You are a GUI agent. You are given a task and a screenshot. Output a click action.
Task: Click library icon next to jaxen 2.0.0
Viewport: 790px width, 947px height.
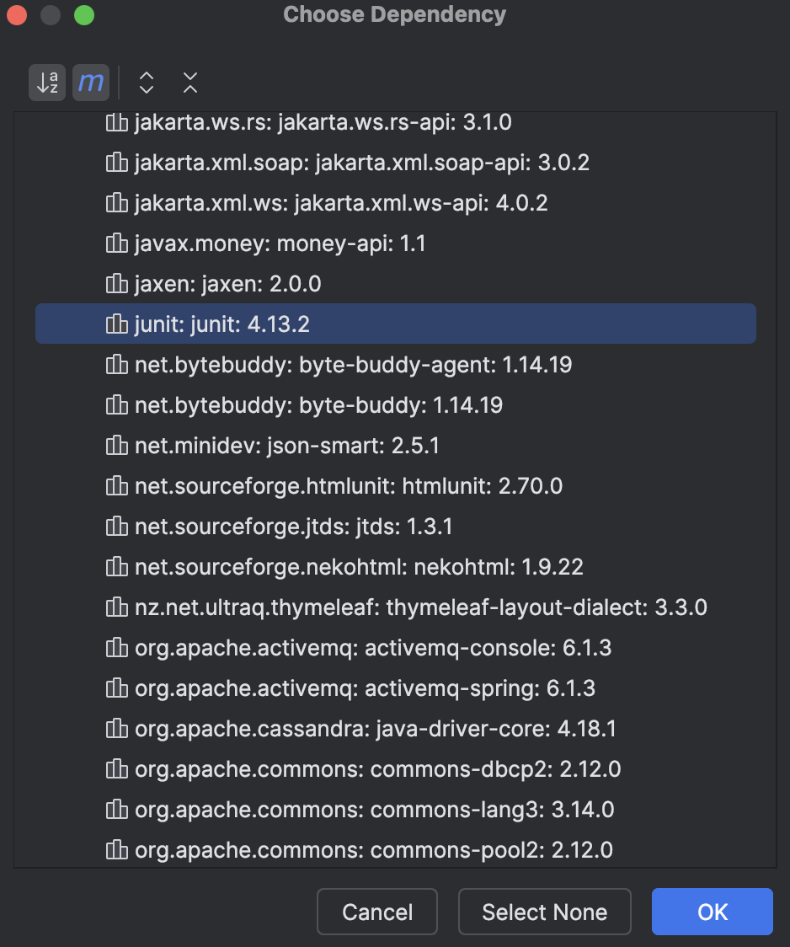117,283
